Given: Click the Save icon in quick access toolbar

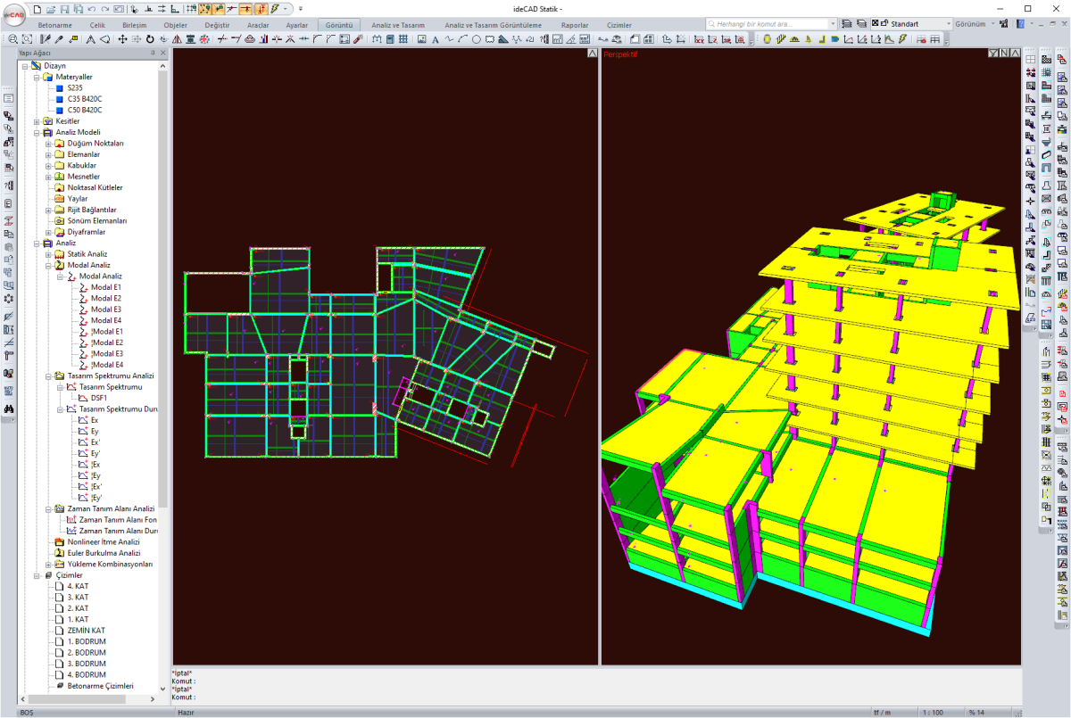Looking at the screenshot, I should coord(64,9).
